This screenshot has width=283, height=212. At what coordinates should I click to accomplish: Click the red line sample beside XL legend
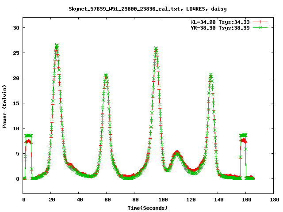click(260, 22)
